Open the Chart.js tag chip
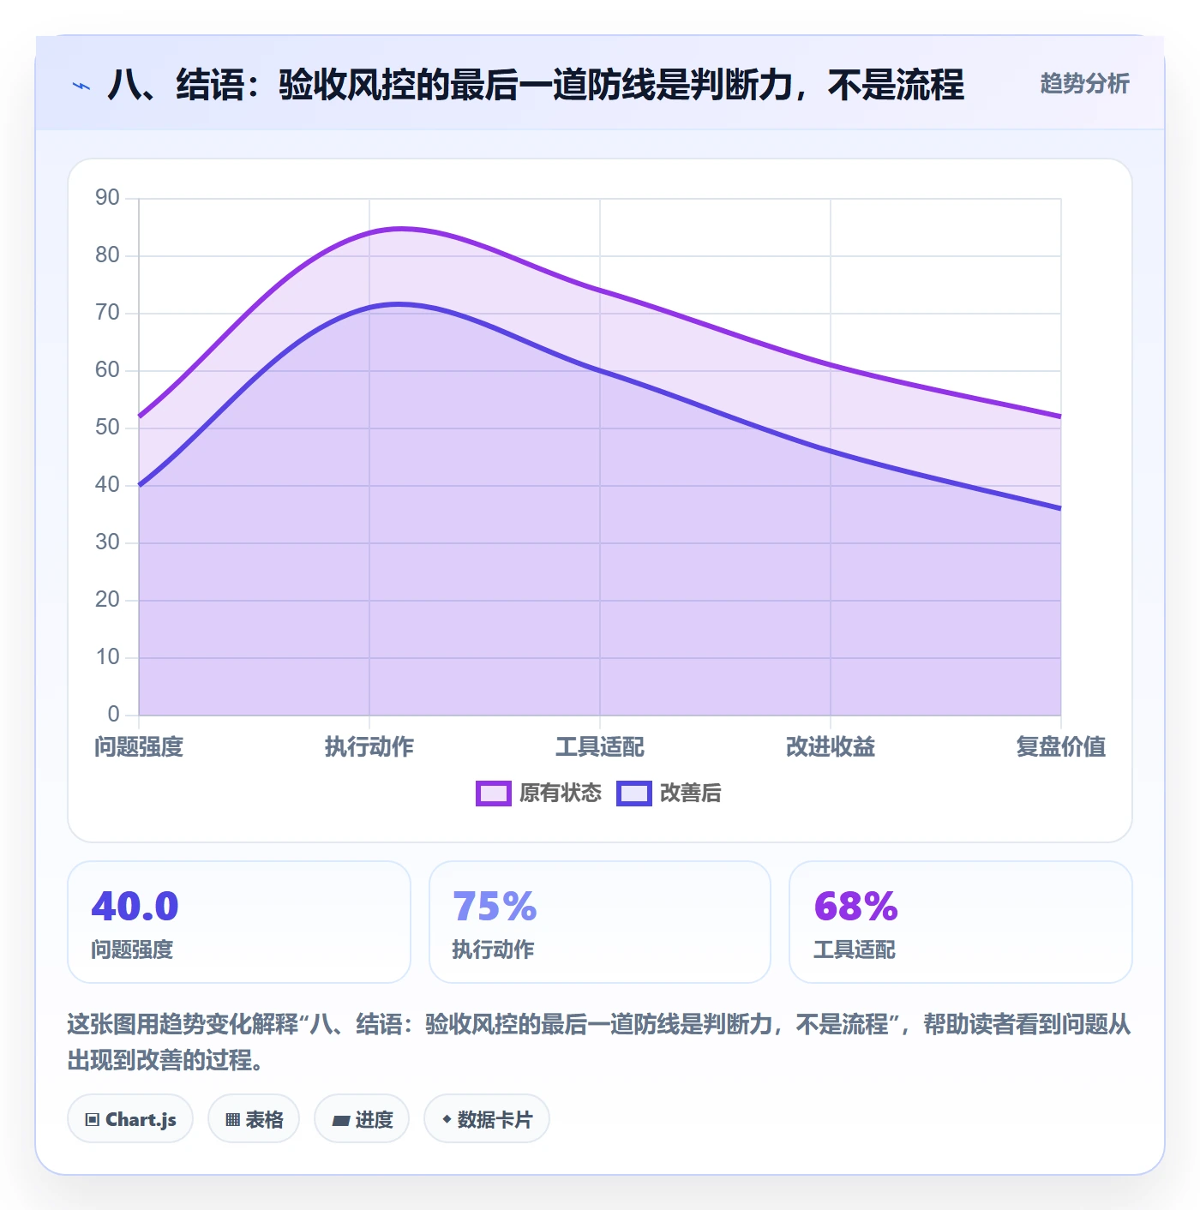Screen dimensions: 1200x1210 [130, 1118]
